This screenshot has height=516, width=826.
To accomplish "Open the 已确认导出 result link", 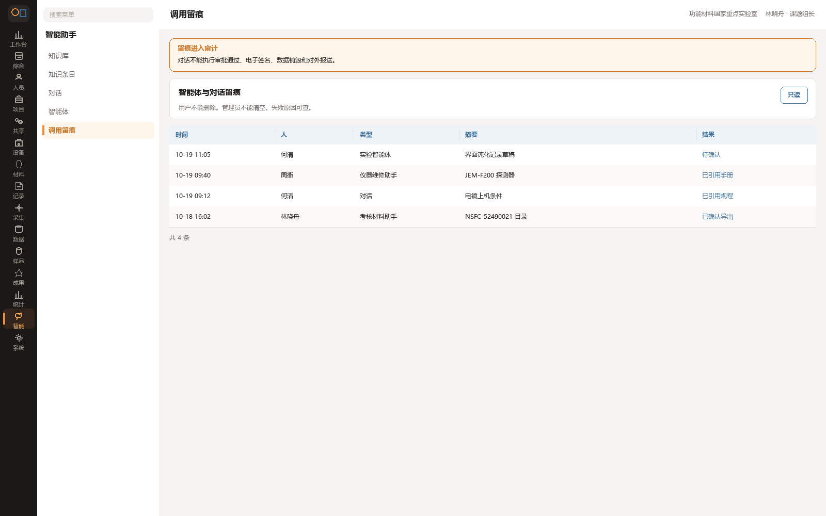I will click(717, 217).
